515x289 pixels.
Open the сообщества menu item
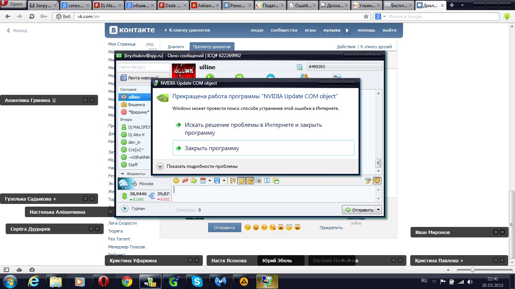(284, 30)
